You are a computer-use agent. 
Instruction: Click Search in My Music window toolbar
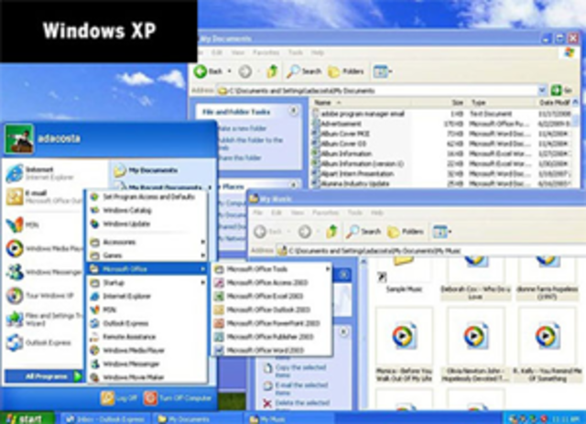pos(364,232)
